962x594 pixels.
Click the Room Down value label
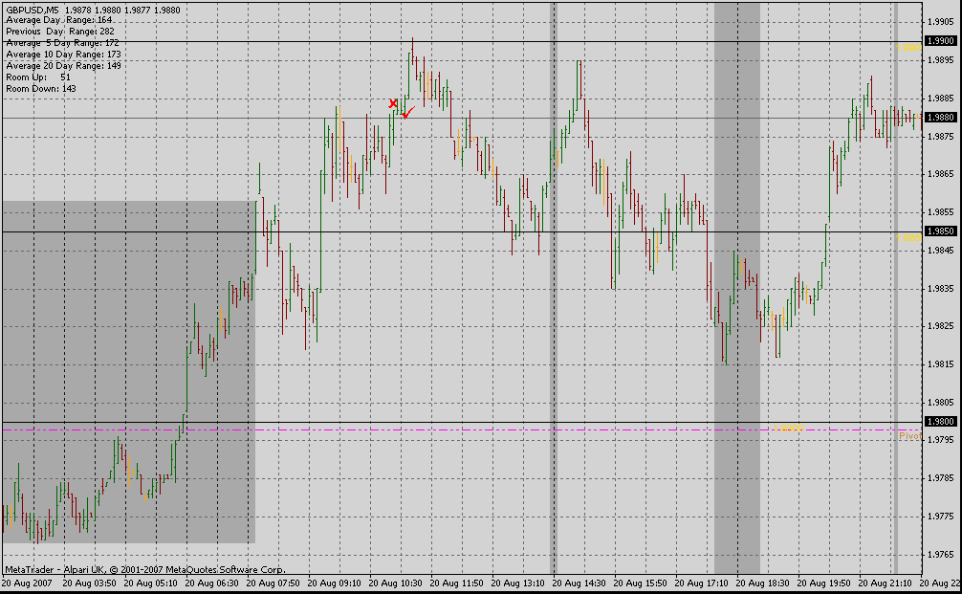[x=41, y=89]
